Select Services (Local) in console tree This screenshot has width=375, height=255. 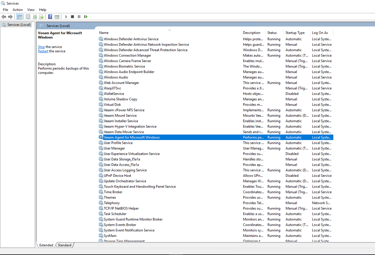16,25
